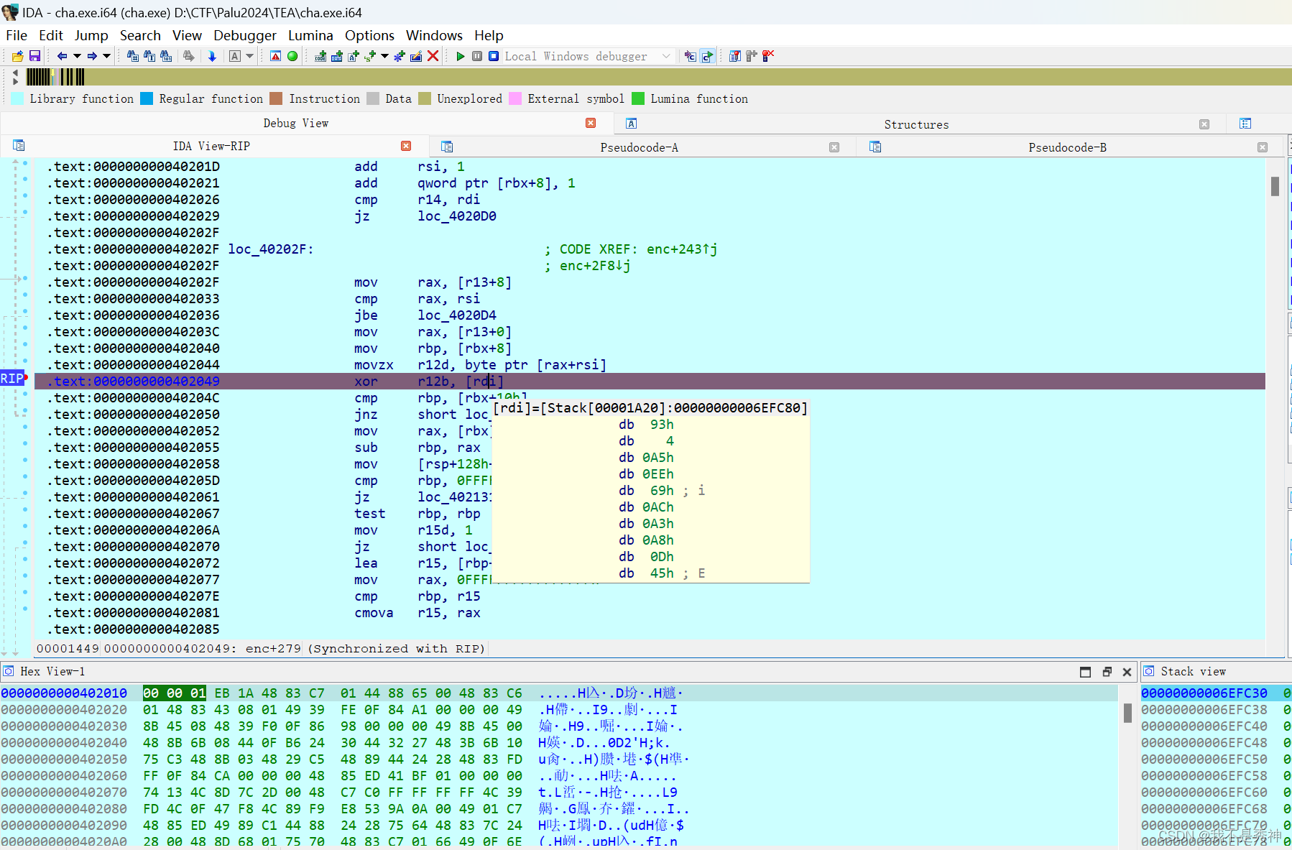This screenshot has height=850, width=1292.
Task: Open the back-history dropdown arrow
Action: (x=77, y=56)
